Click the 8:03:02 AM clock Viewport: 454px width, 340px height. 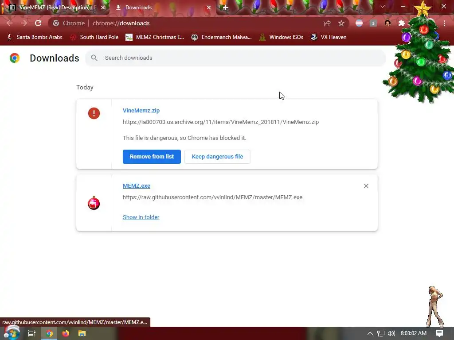coord(414,333)
